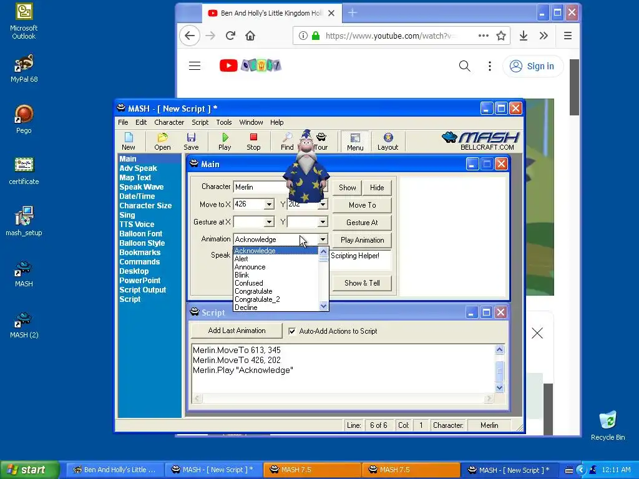The width and height of the screenshot is (639, 479).
Task: Select the Recycle Bin icon
Action: [x=608, y=425]
